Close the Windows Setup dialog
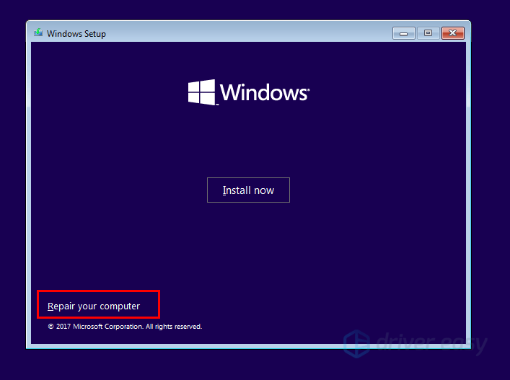This screenshot has width=510, height=380. [x=452, y=33]
